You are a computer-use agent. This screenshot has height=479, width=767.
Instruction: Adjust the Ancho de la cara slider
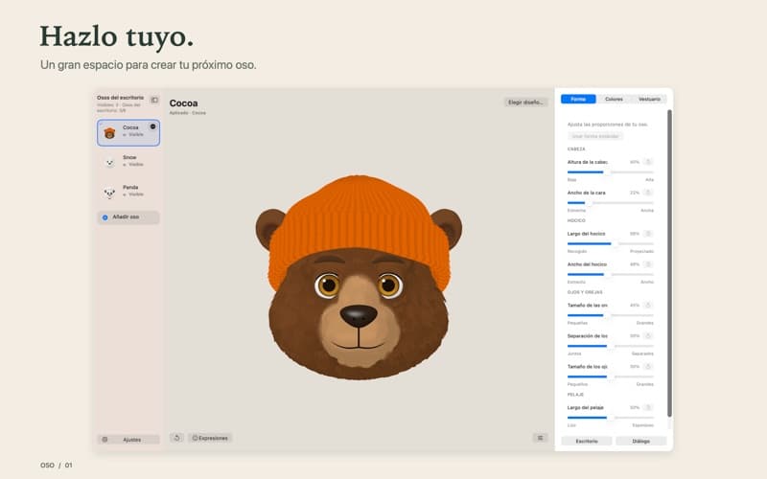610,203
